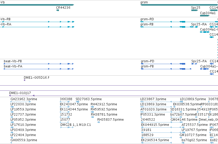The height and width of the screenshot is (144, 218).
Task: Click the grsm-PD protein label
Action: pyautogui.click(x=147, y=61)
